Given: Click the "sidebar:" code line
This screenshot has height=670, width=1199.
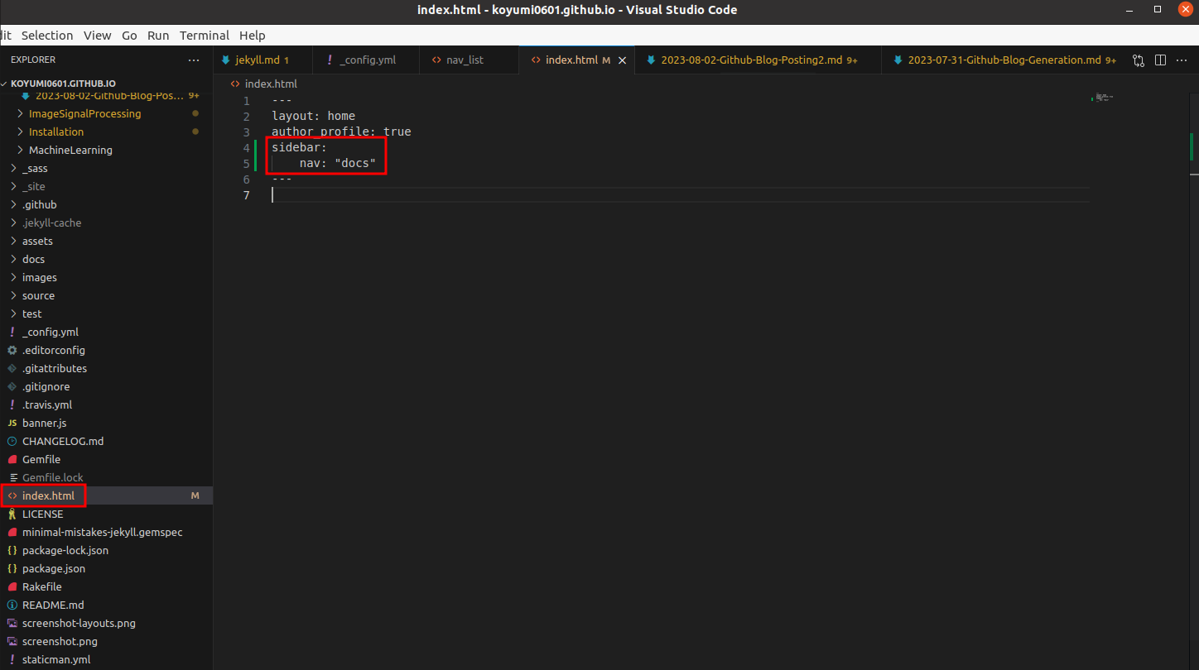Looking at the screenshot, I should (300, 147).
